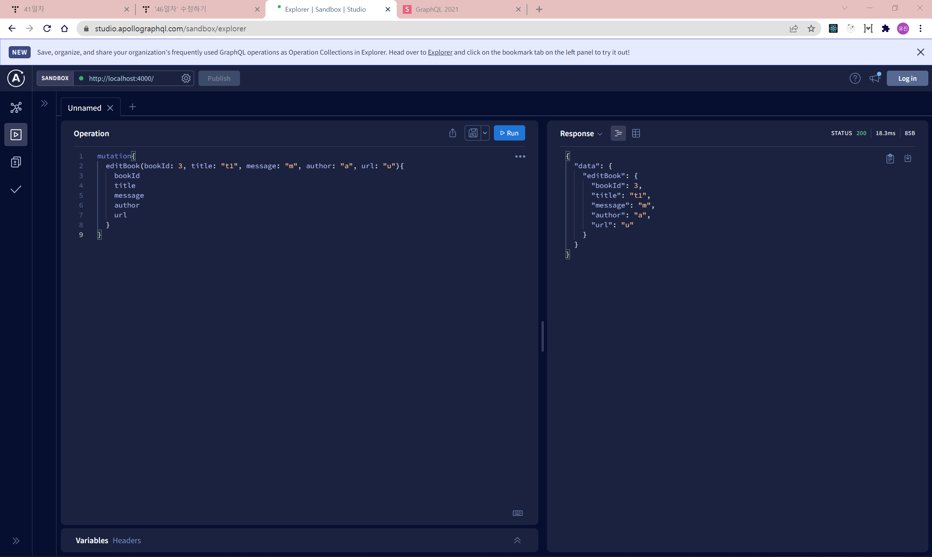The height and width of the screenshot is (557, 932).
Task: Open the save options dropdown arrow
Action: tap(485, 133)
